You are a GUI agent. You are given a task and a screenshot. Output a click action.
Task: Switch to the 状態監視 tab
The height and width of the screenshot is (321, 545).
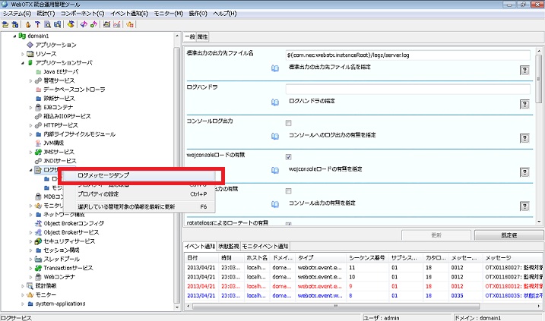(229, 247)
